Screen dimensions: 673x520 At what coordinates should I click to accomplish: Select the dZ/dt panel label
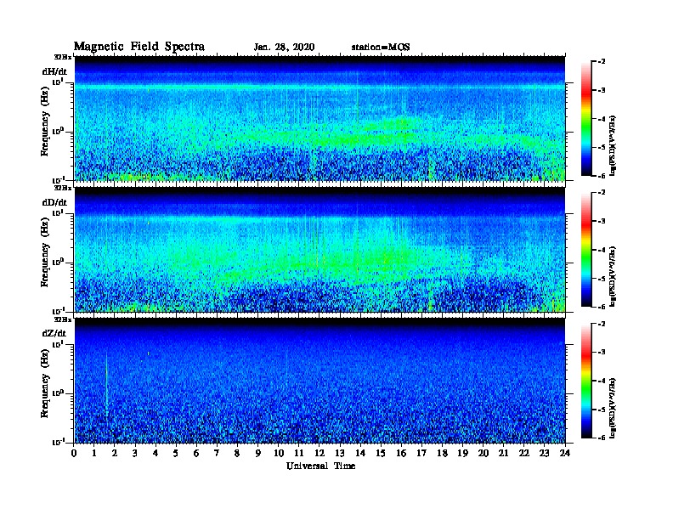(x=54, y=333)
